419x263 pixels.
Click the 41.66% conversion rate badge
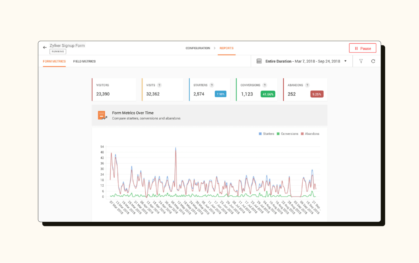click(x=268, y=94)
